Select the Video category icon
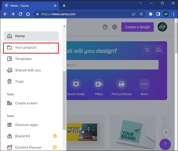 click(99, 84)
